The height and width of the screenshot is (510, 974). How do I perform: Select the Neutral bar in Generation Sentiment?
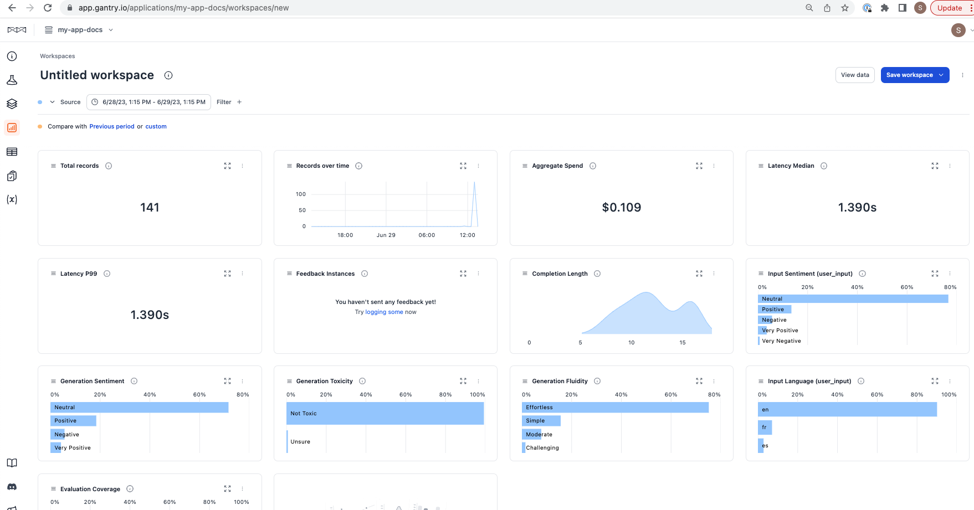tap(139, 408)
